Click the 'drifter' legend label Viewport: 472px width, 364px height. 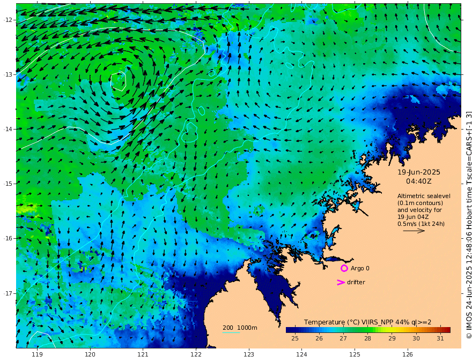pos(356,282)
